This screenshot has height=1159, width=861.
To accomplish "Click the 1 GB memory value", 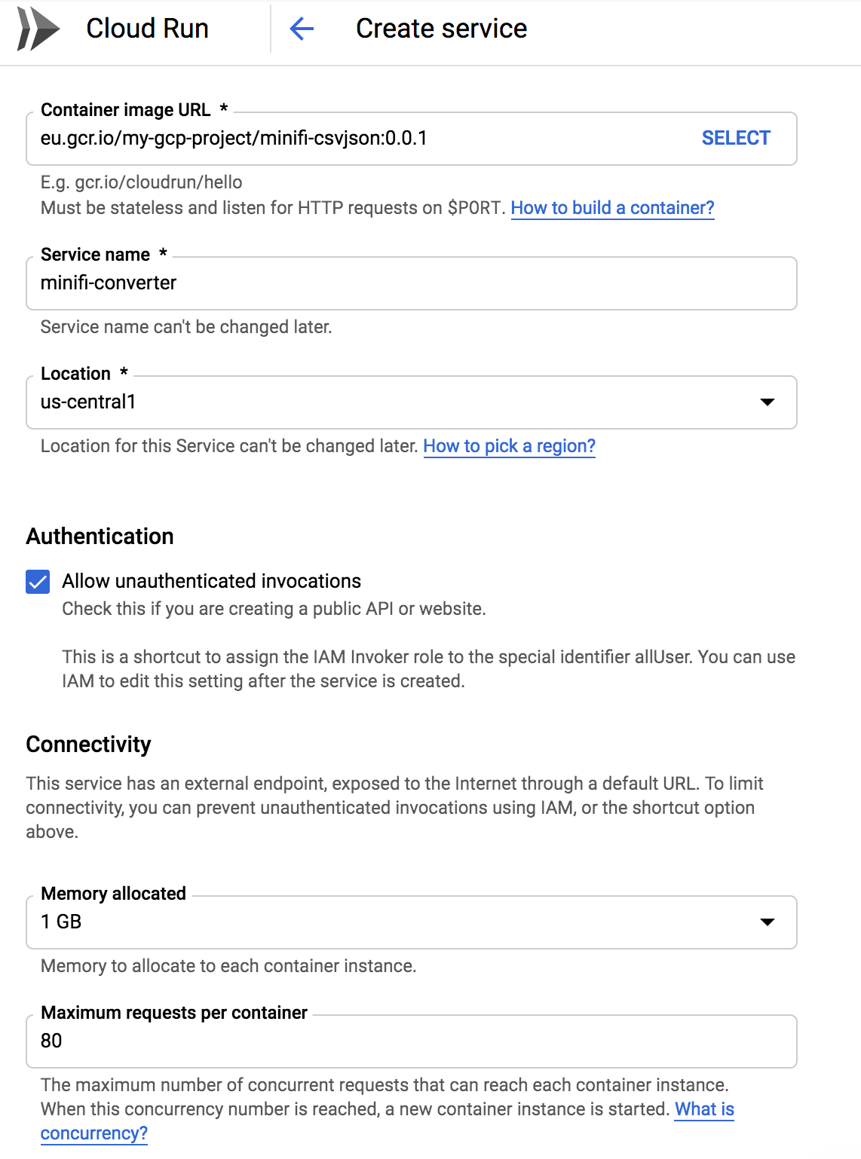I will 61,922.
